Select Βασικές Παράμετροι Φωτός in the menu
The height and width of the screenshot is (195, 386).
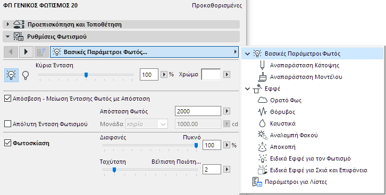313,54
